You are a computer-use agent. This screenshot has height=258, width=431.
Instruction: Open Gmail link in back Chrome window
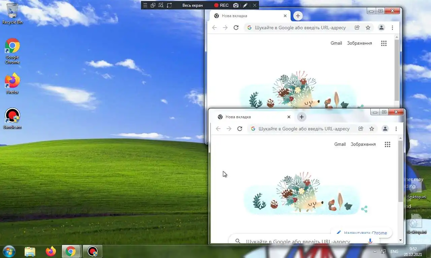(x=336, y=43)
